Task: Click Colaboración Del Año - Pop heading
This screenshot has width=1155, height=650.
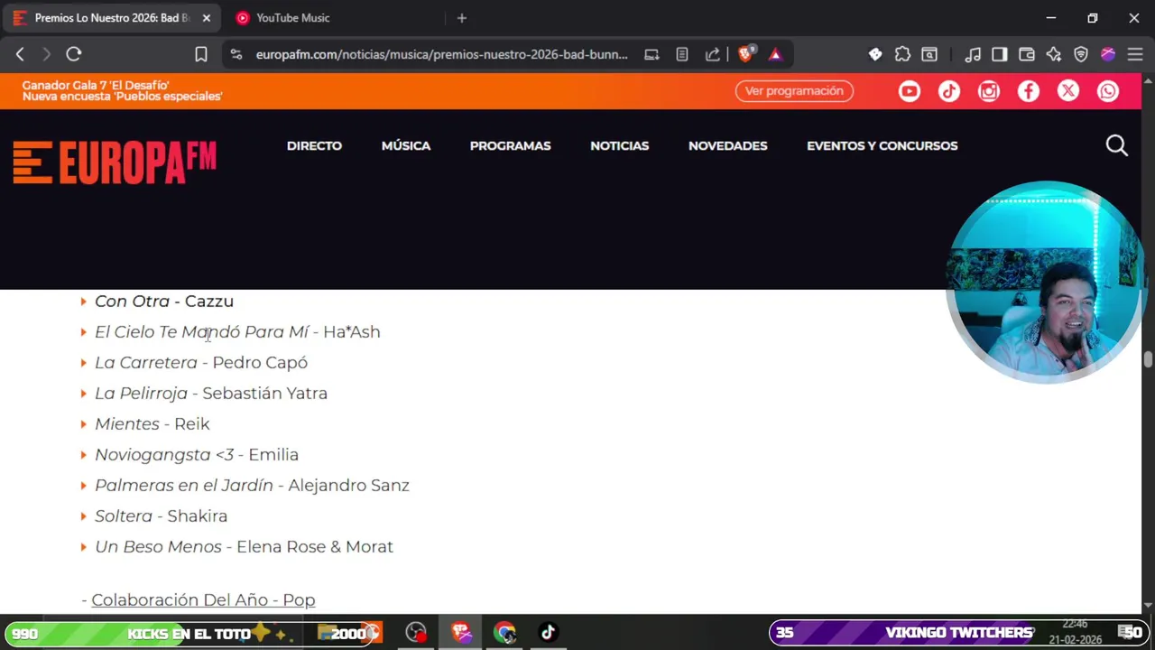Action: coord(203,599)
